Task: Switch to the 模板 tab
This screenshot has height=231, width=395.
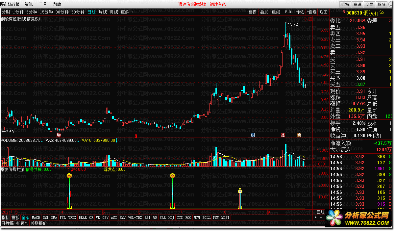Action: pyautogui.click(x=15, y=218)
